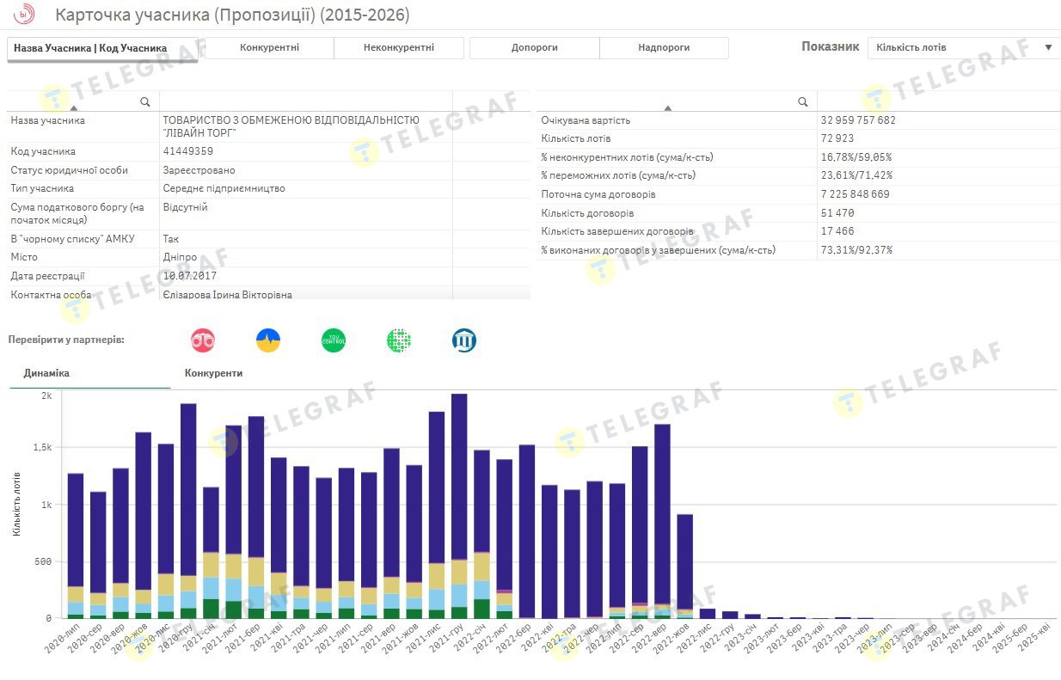Click the participant code 41449359
Screen dimensions: 1061x680
[x=188, y=152]
